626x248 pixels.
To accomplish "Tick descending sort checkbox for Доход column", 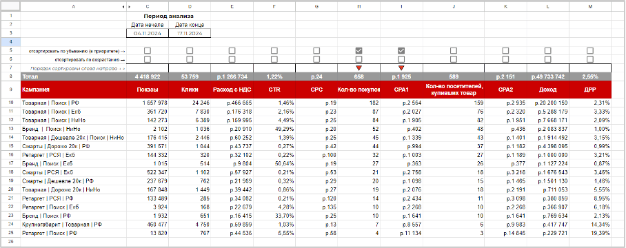I will 547,51.
